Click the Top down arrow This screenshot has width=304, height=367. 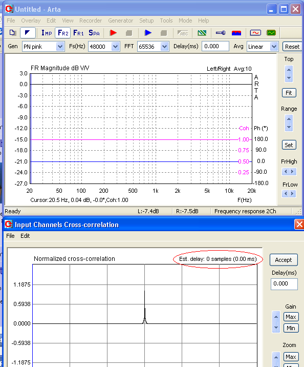(289, 78)
